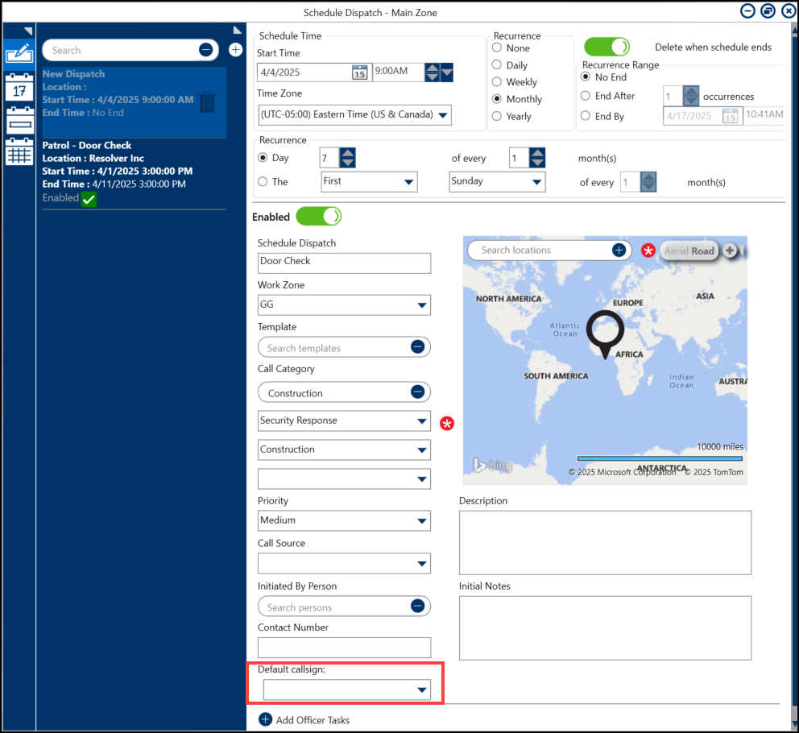This screenshot has width=799, height=733.
Task: Click the Description text box
Action: point(604,542)
